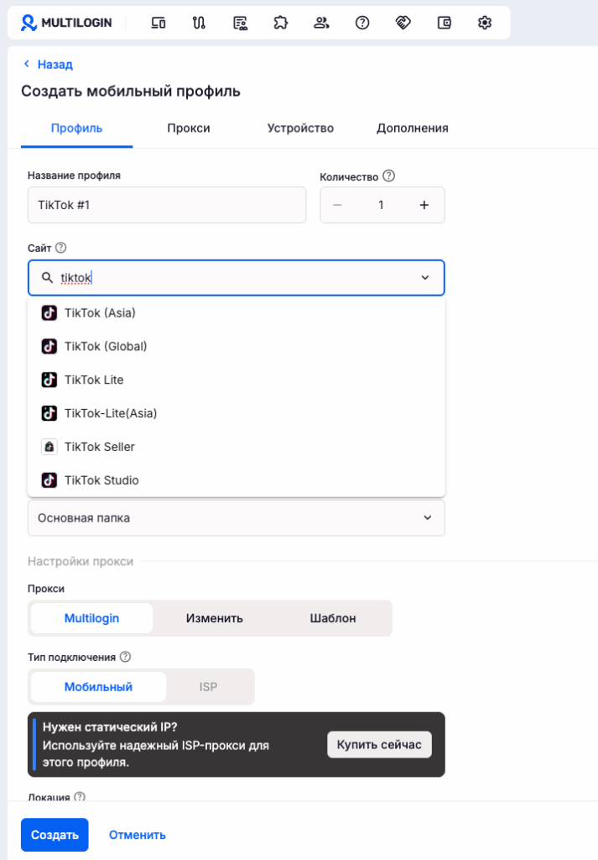Screen dimensions: 598x860
Task: Click the help icon next to Локация
Action: click(80, 796)
